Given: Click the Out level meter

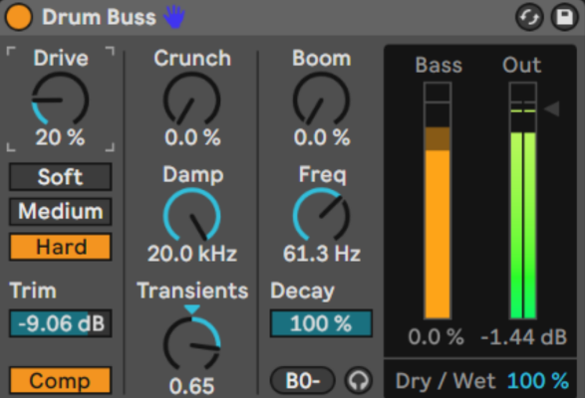Looking at the screenshot, I should [523, 200].
